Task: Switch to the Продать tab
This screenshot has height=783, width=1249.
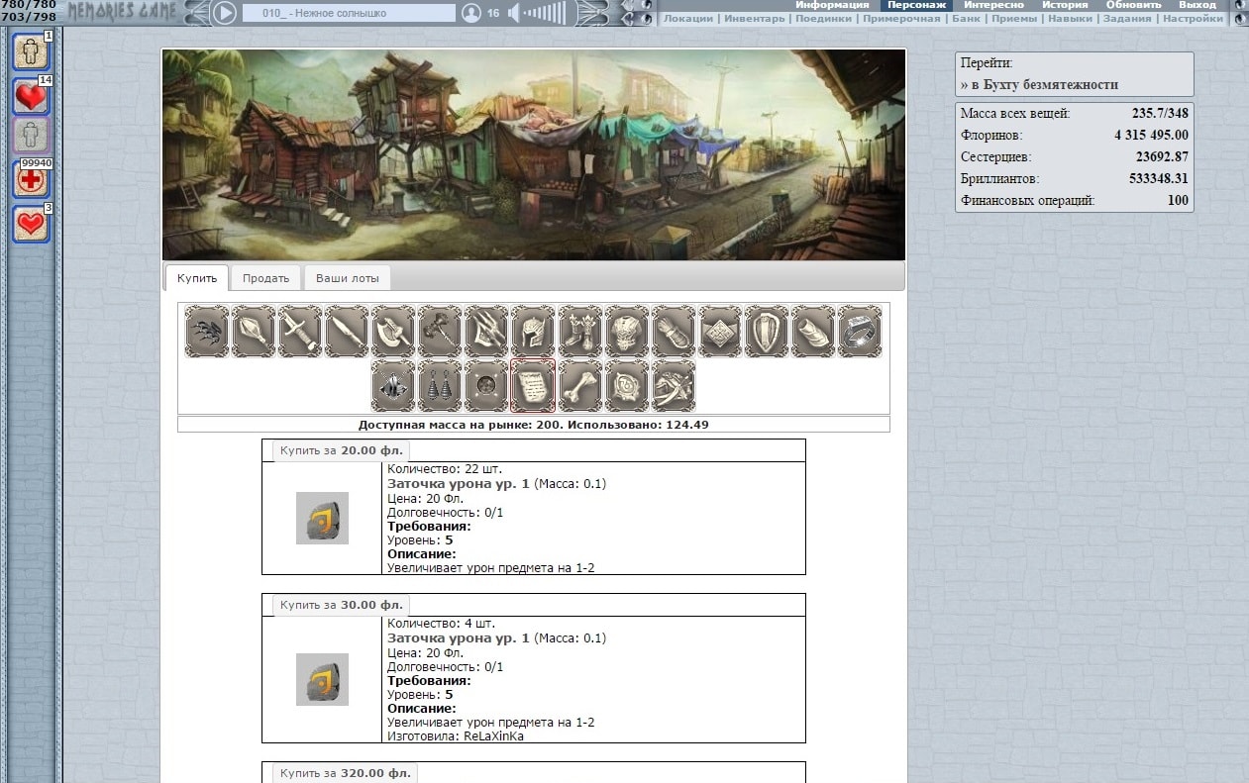Action: (265, 278)
